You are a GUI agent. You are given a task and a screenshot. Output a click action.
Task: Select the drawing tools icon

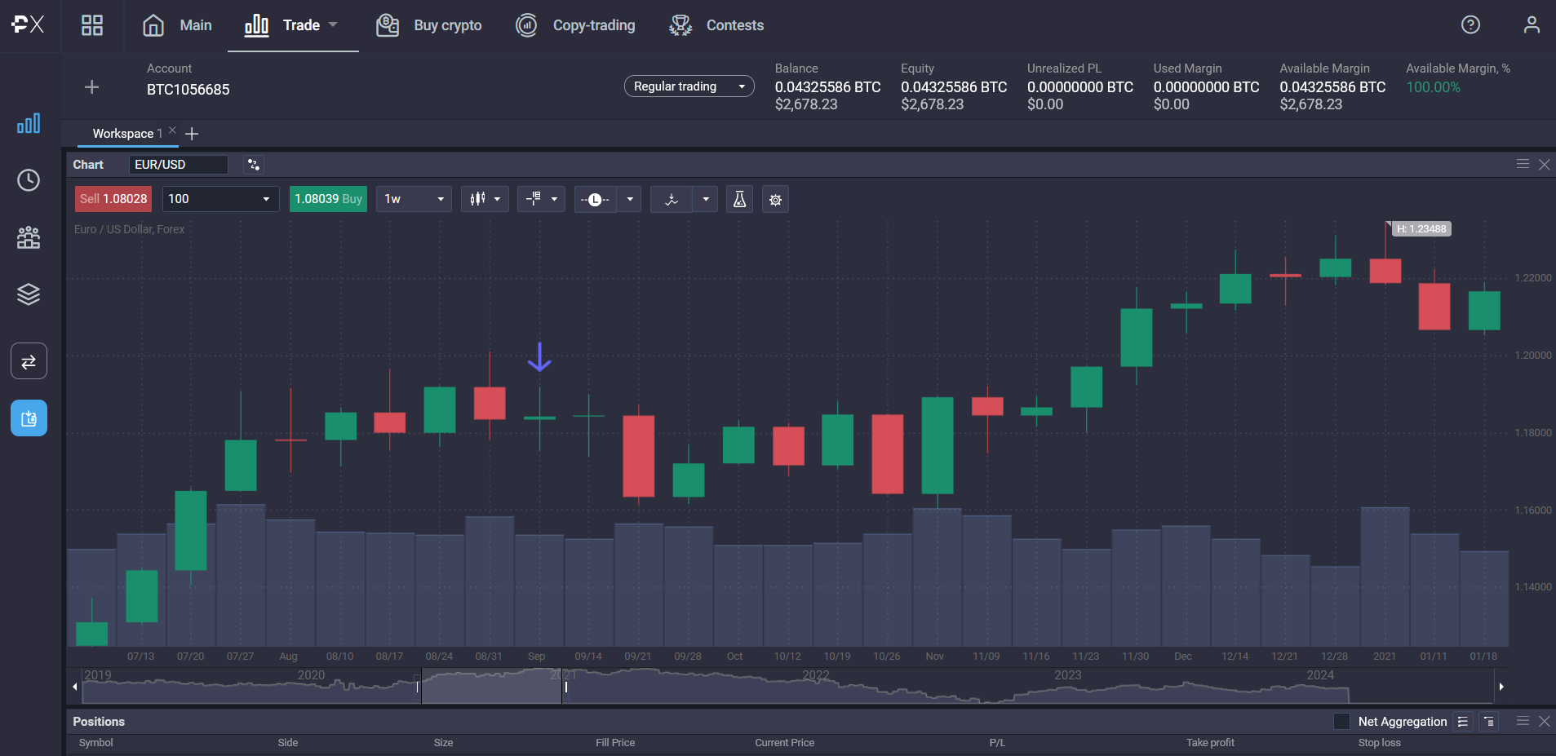(672, 199)
